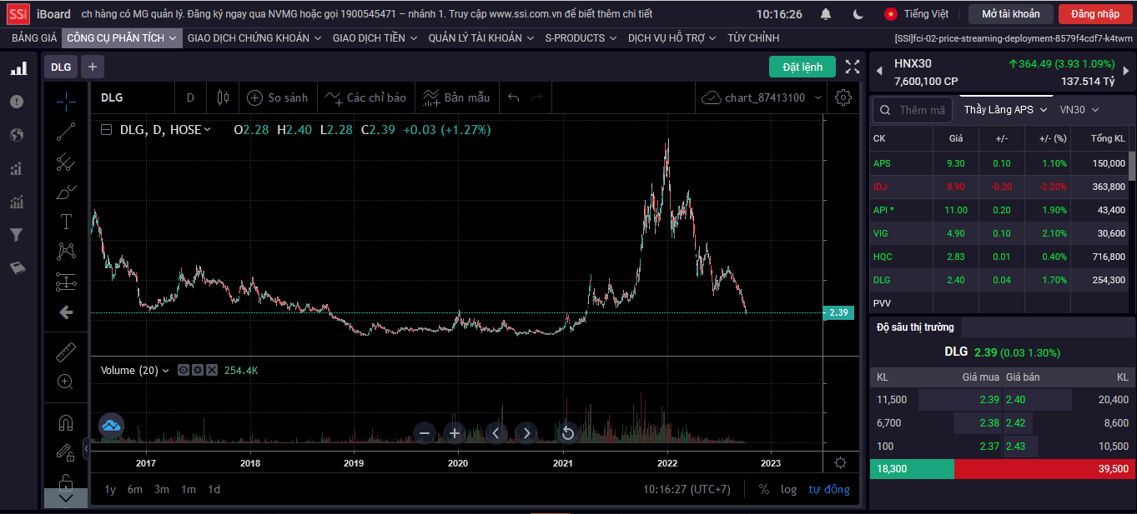Select the crosshair cursor tool

[x=66, y=101]
